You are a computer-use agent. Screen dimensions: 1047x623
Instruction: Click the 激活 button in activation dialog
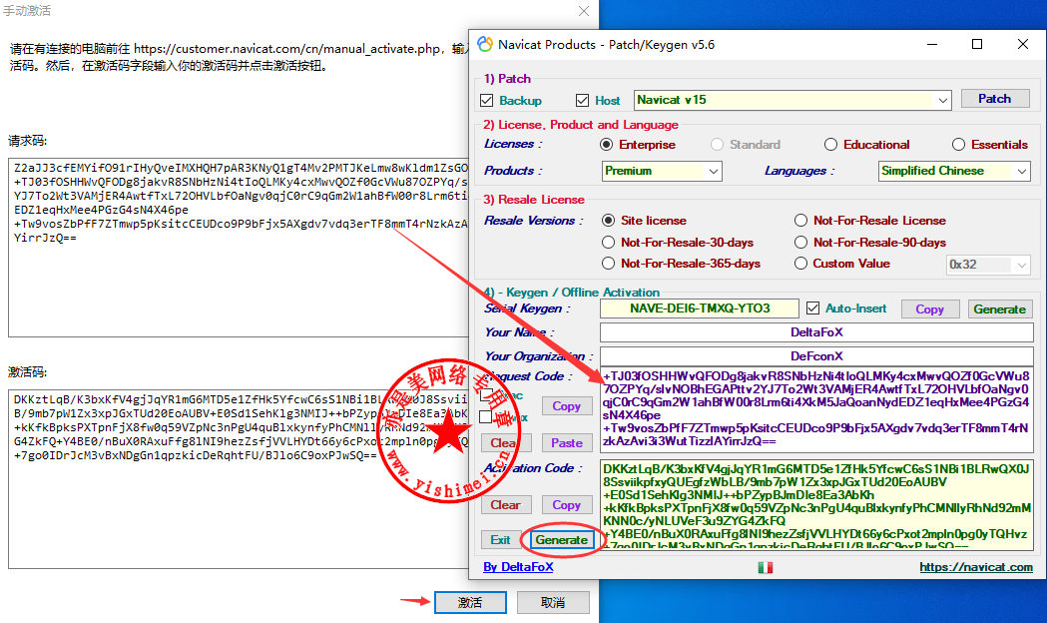(470, 602)
